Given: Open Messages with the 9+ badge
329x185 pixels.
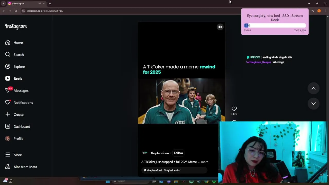Looking at the screenshot, I should (17, 90).
